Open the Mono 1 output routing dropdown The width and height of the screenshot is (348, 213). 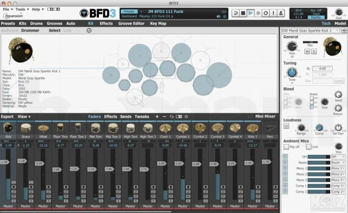(338, 168)
